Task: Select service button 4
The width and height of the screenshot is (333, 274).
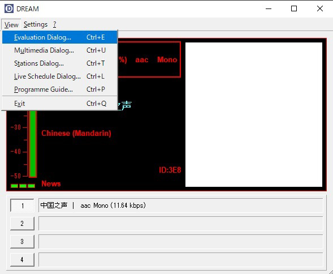Action: [22, 259]
